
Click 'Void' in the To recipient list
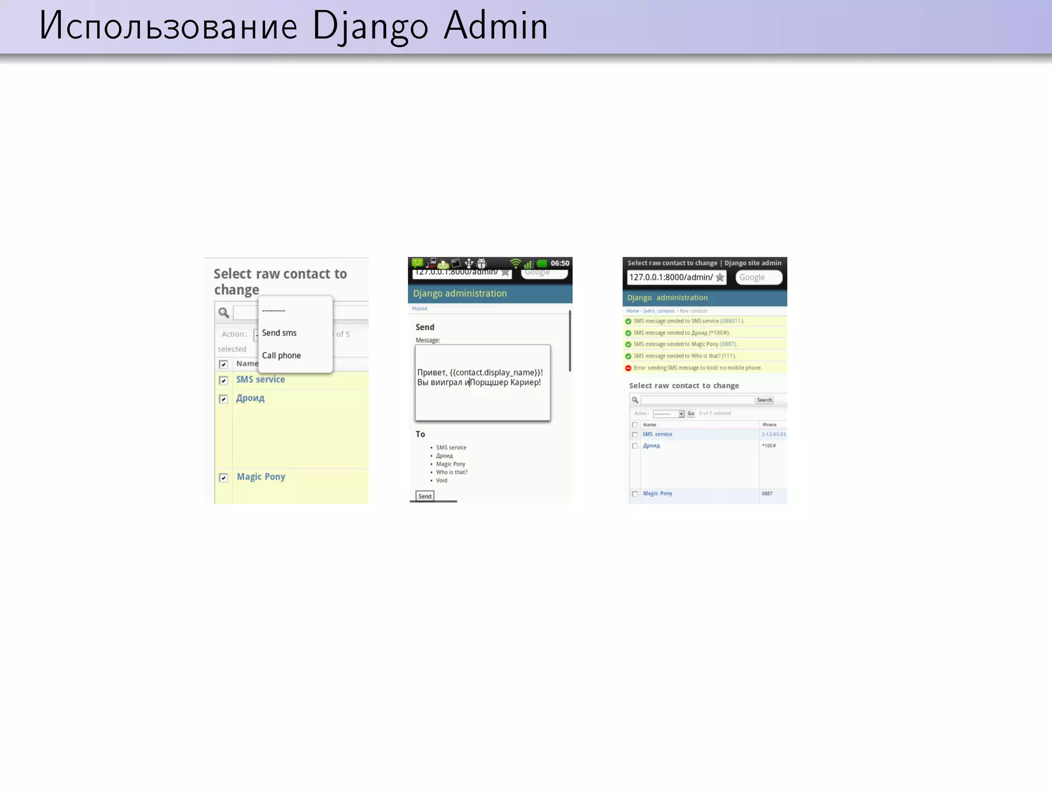[442, 481]
